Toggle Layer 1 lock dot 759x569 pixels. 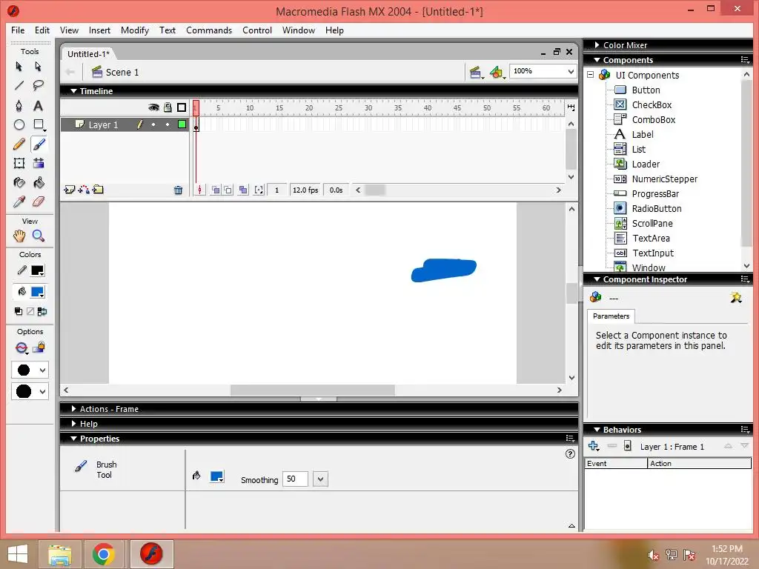point(168,124)
